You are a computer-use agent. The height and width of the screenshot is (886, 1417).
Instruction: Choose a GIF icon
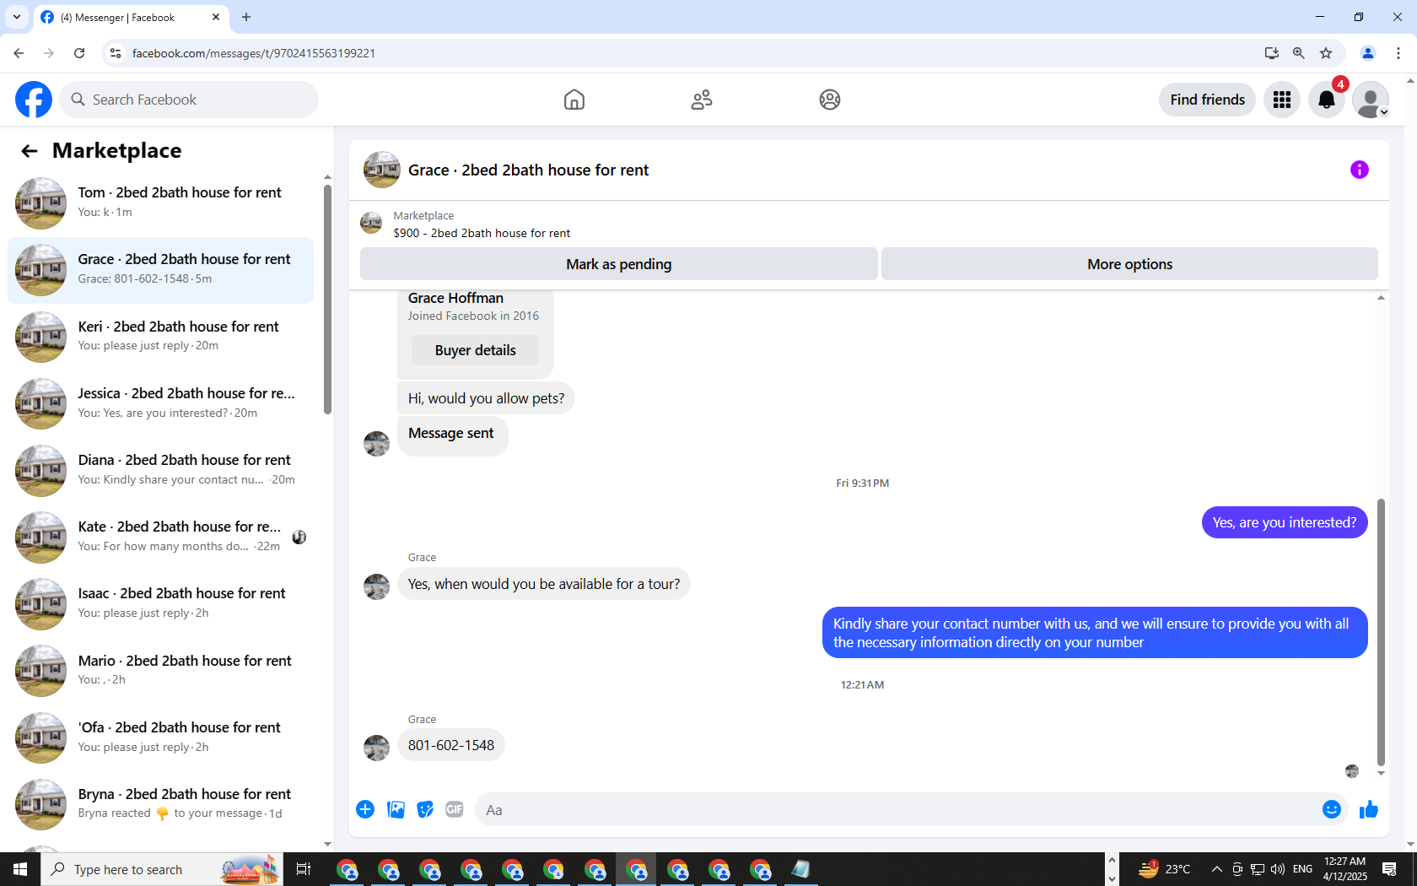pyautogui.click(x=455, y=810)
